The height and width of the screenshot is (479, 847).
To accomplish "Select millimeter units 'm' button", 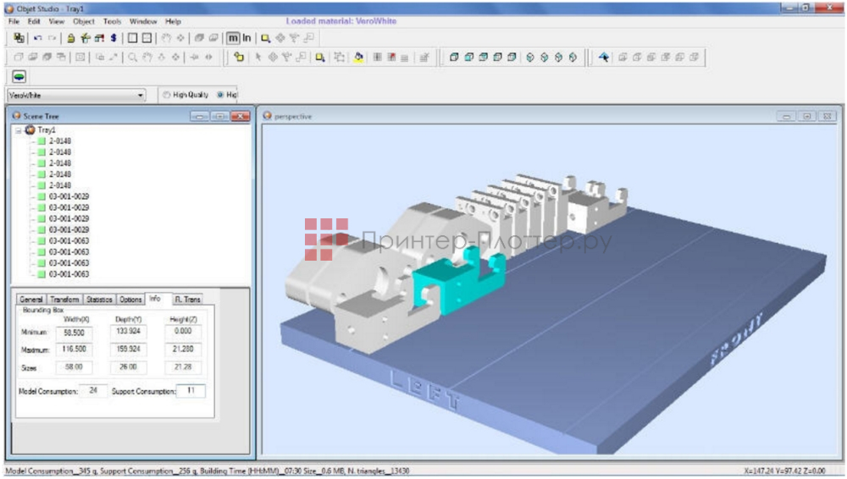I will click(233, 38).
